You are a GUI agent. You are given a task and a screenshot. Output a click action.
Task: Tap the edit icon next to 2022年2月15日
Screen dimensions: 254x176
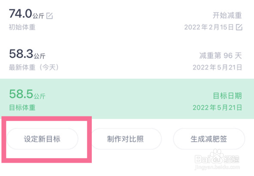click(x=239, y=27)
